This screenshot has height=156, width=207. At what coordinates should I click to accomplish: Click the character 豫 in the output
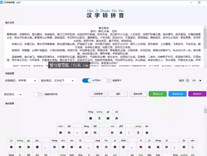click(x=11, y=147)
